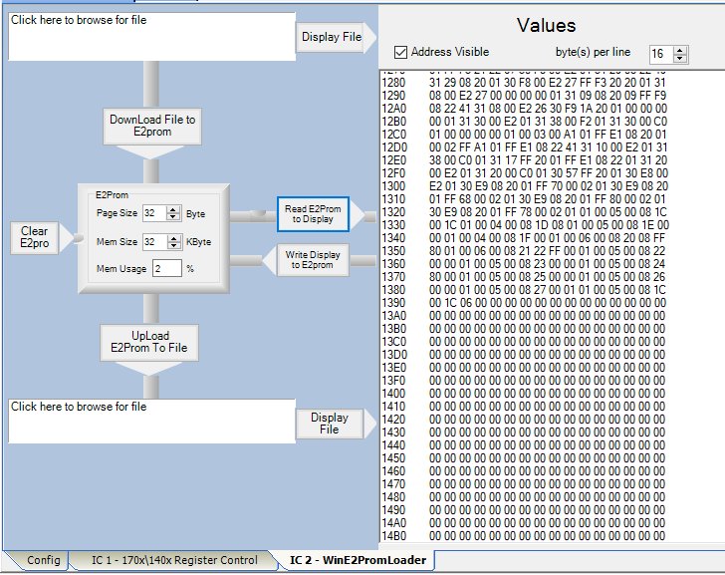Click hex row at address 1280
The width and height of the screenshot is (725, 575).
[x=524, y=83]
